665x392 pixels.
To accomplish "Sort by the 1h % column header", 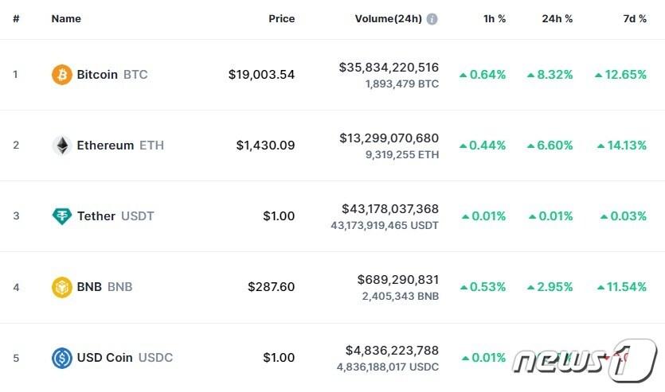I will click(494, 19).
